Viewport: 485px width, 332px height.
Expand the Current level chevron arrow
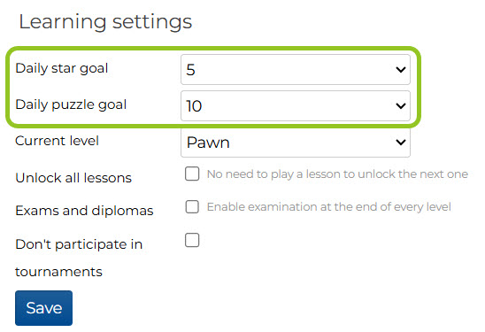tap(401, 142)
